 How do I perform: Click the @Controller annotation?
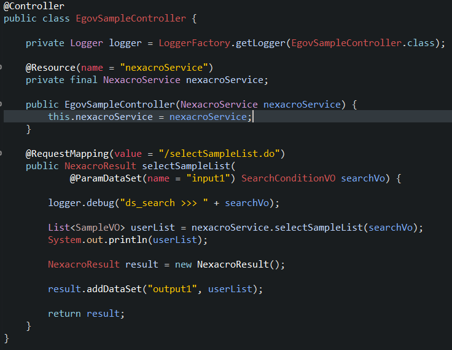tap(34, 6)
